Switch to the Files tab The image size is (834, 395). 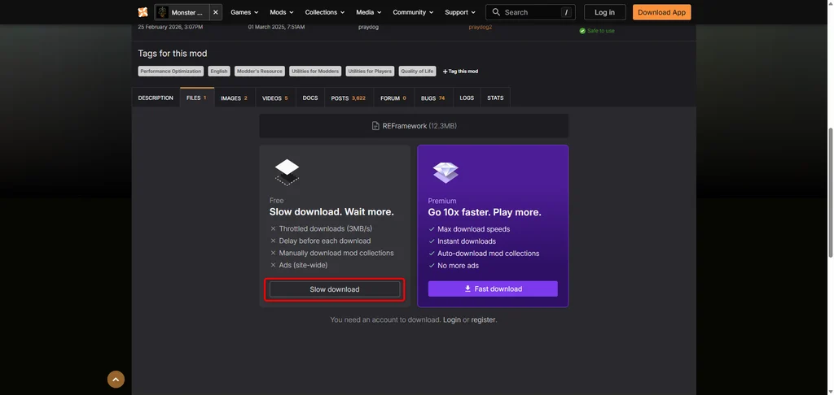pyautogui.click(x=197, y=98)
